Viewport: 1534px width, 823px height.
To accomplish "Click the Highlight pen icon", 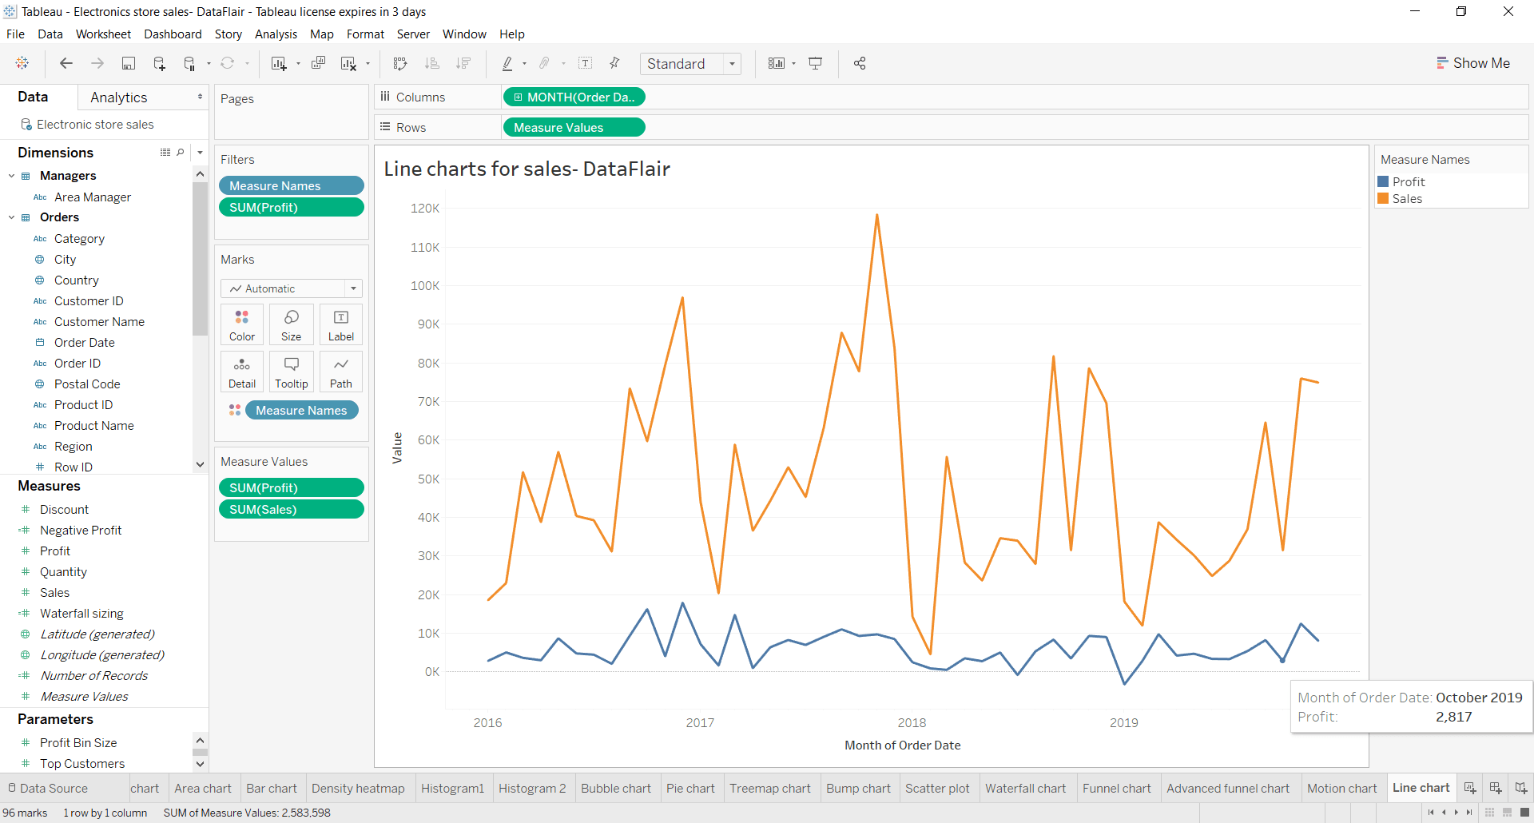I will [507, 63].
